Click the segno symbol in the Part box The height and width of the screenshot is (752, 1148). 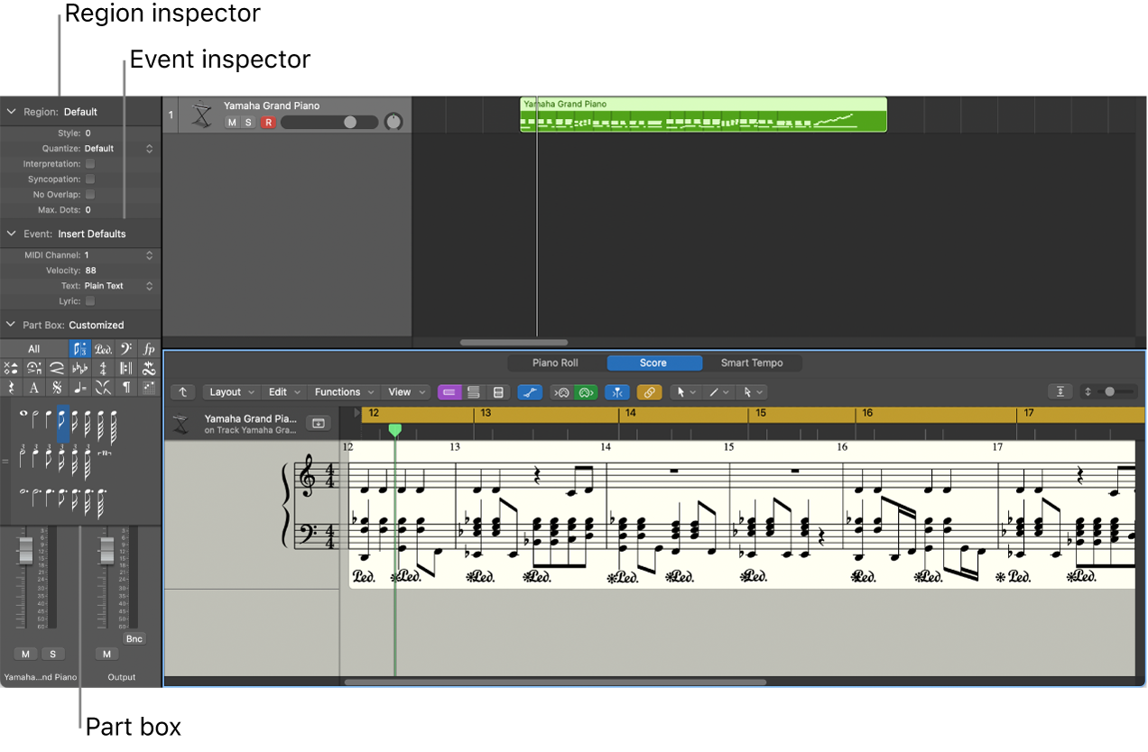pos(59,388)
